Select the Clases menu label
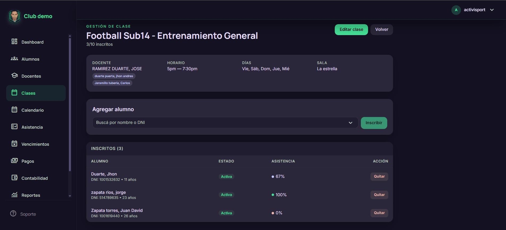Viewport: 506px width, 230px height. [x=28, y=93]
